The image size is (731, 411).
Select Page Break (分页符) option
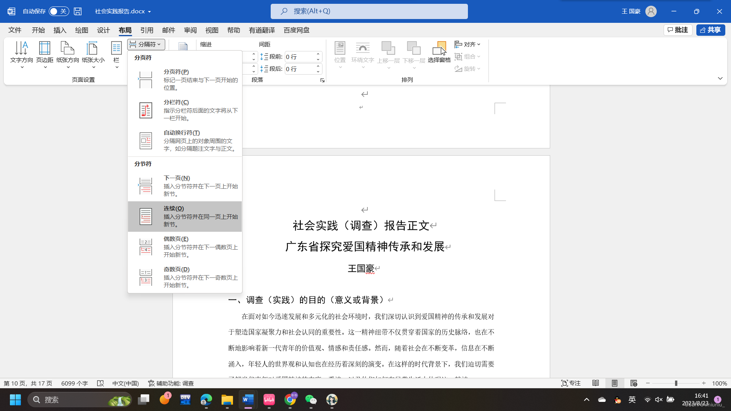coord(185,80)
